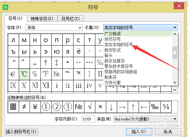Pick recently used ¾ fraction symbol
The height and width of the screenshot is (137, 189).
click(x=166, y=107)
